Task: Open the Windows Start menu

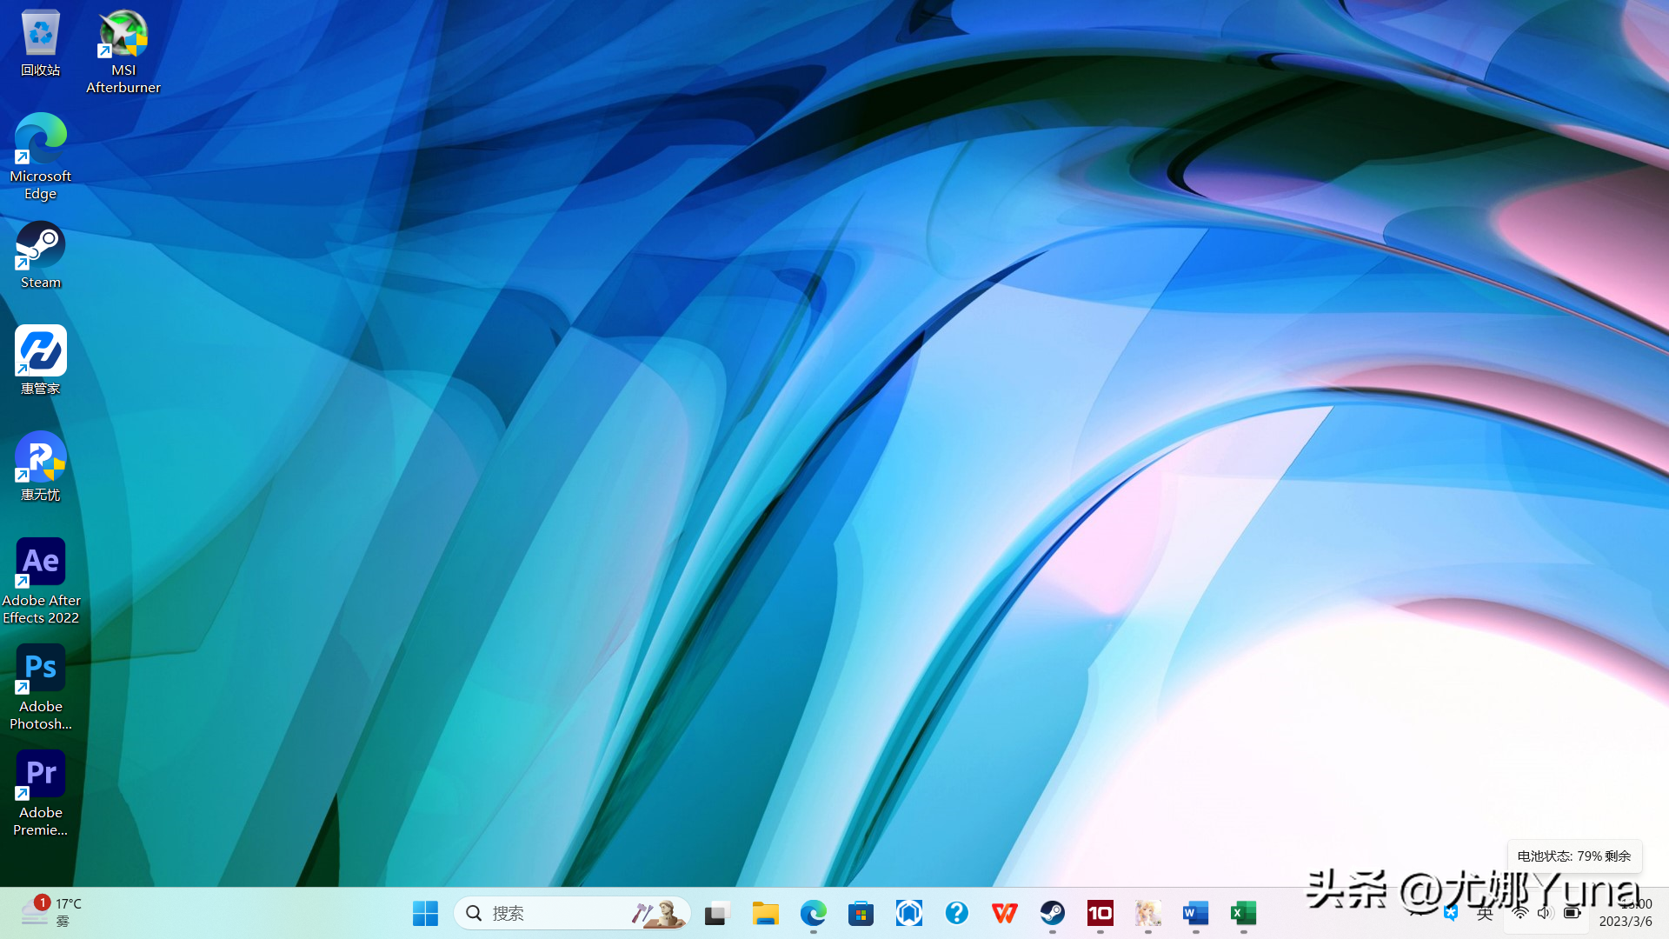Action: 425,913
